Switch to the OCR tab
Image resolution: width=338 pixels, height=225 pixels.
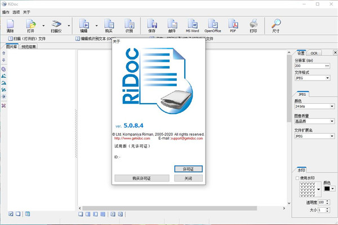point(314,53)
